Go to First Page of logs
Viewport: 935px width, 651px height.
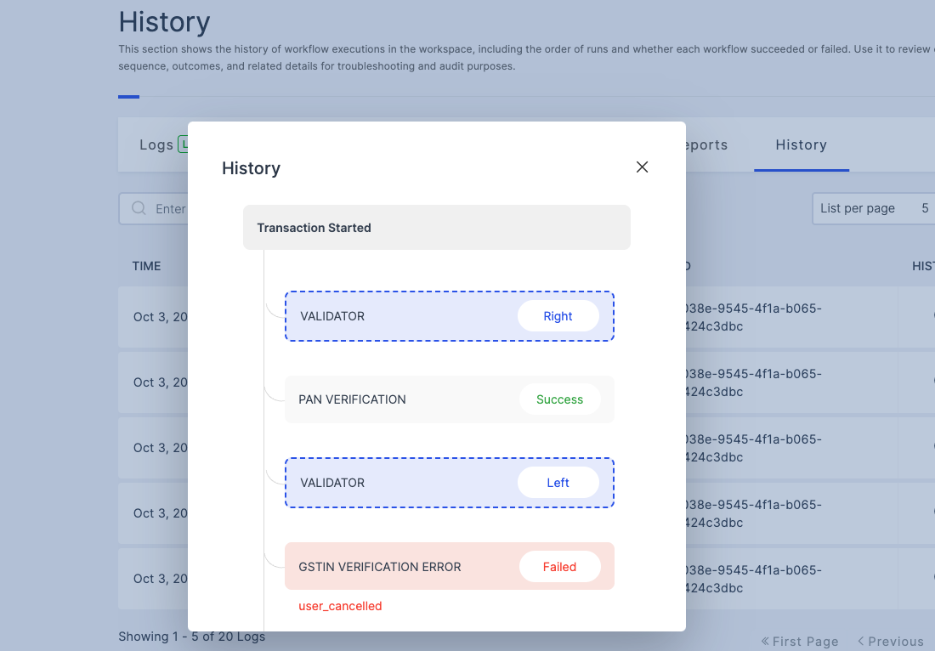(x=800, y=642)
